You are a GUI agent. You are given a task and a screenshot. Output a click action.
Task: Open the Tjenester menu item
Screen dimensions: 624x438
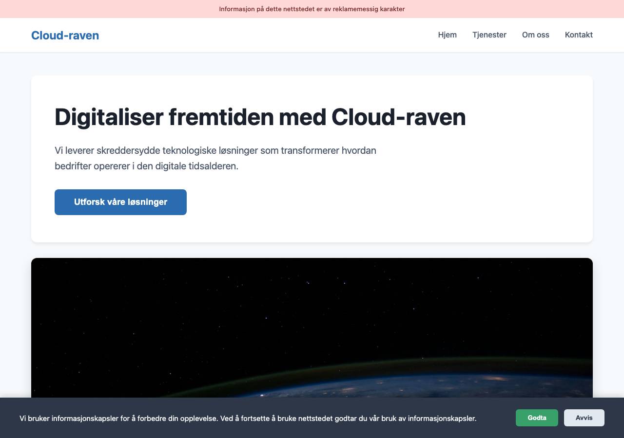(x=489, y=35)
